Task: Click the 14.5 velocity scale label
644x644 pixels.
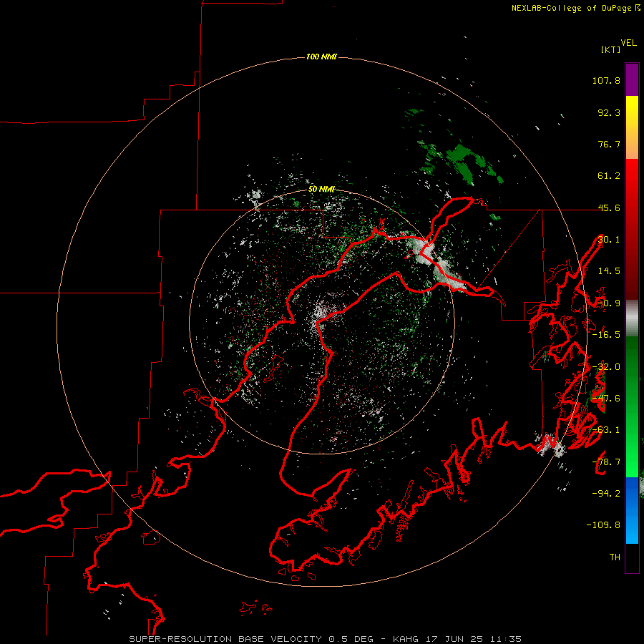Action: pyautogui.click(x=609, y=271)
